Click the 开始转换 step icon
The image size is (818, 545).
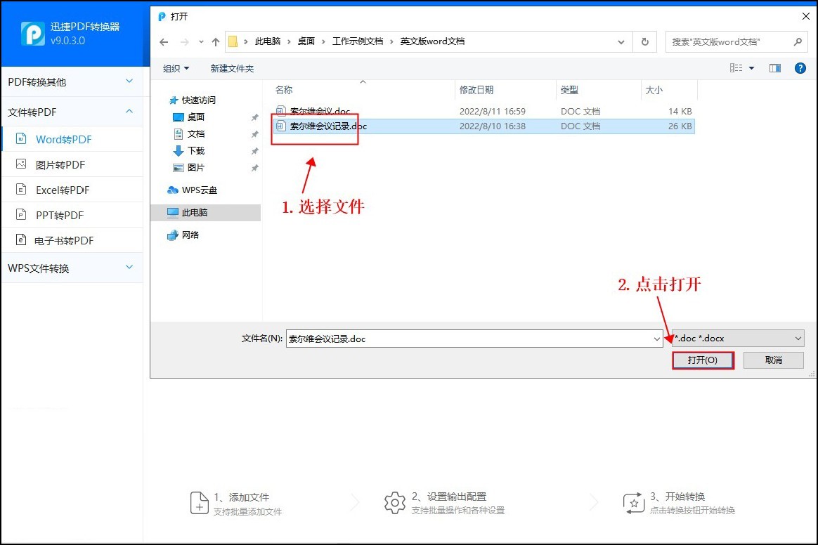coord(633,501)
